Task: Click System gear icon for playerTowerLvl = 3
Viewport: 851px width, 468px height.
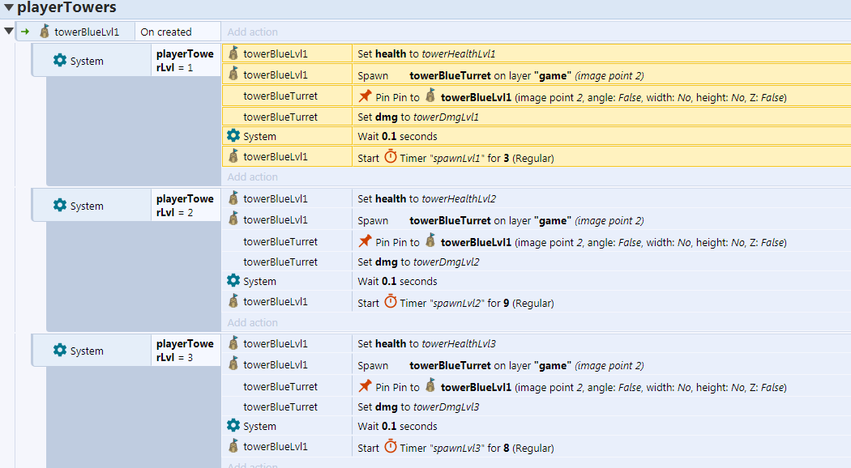Action: click(60, 350)
